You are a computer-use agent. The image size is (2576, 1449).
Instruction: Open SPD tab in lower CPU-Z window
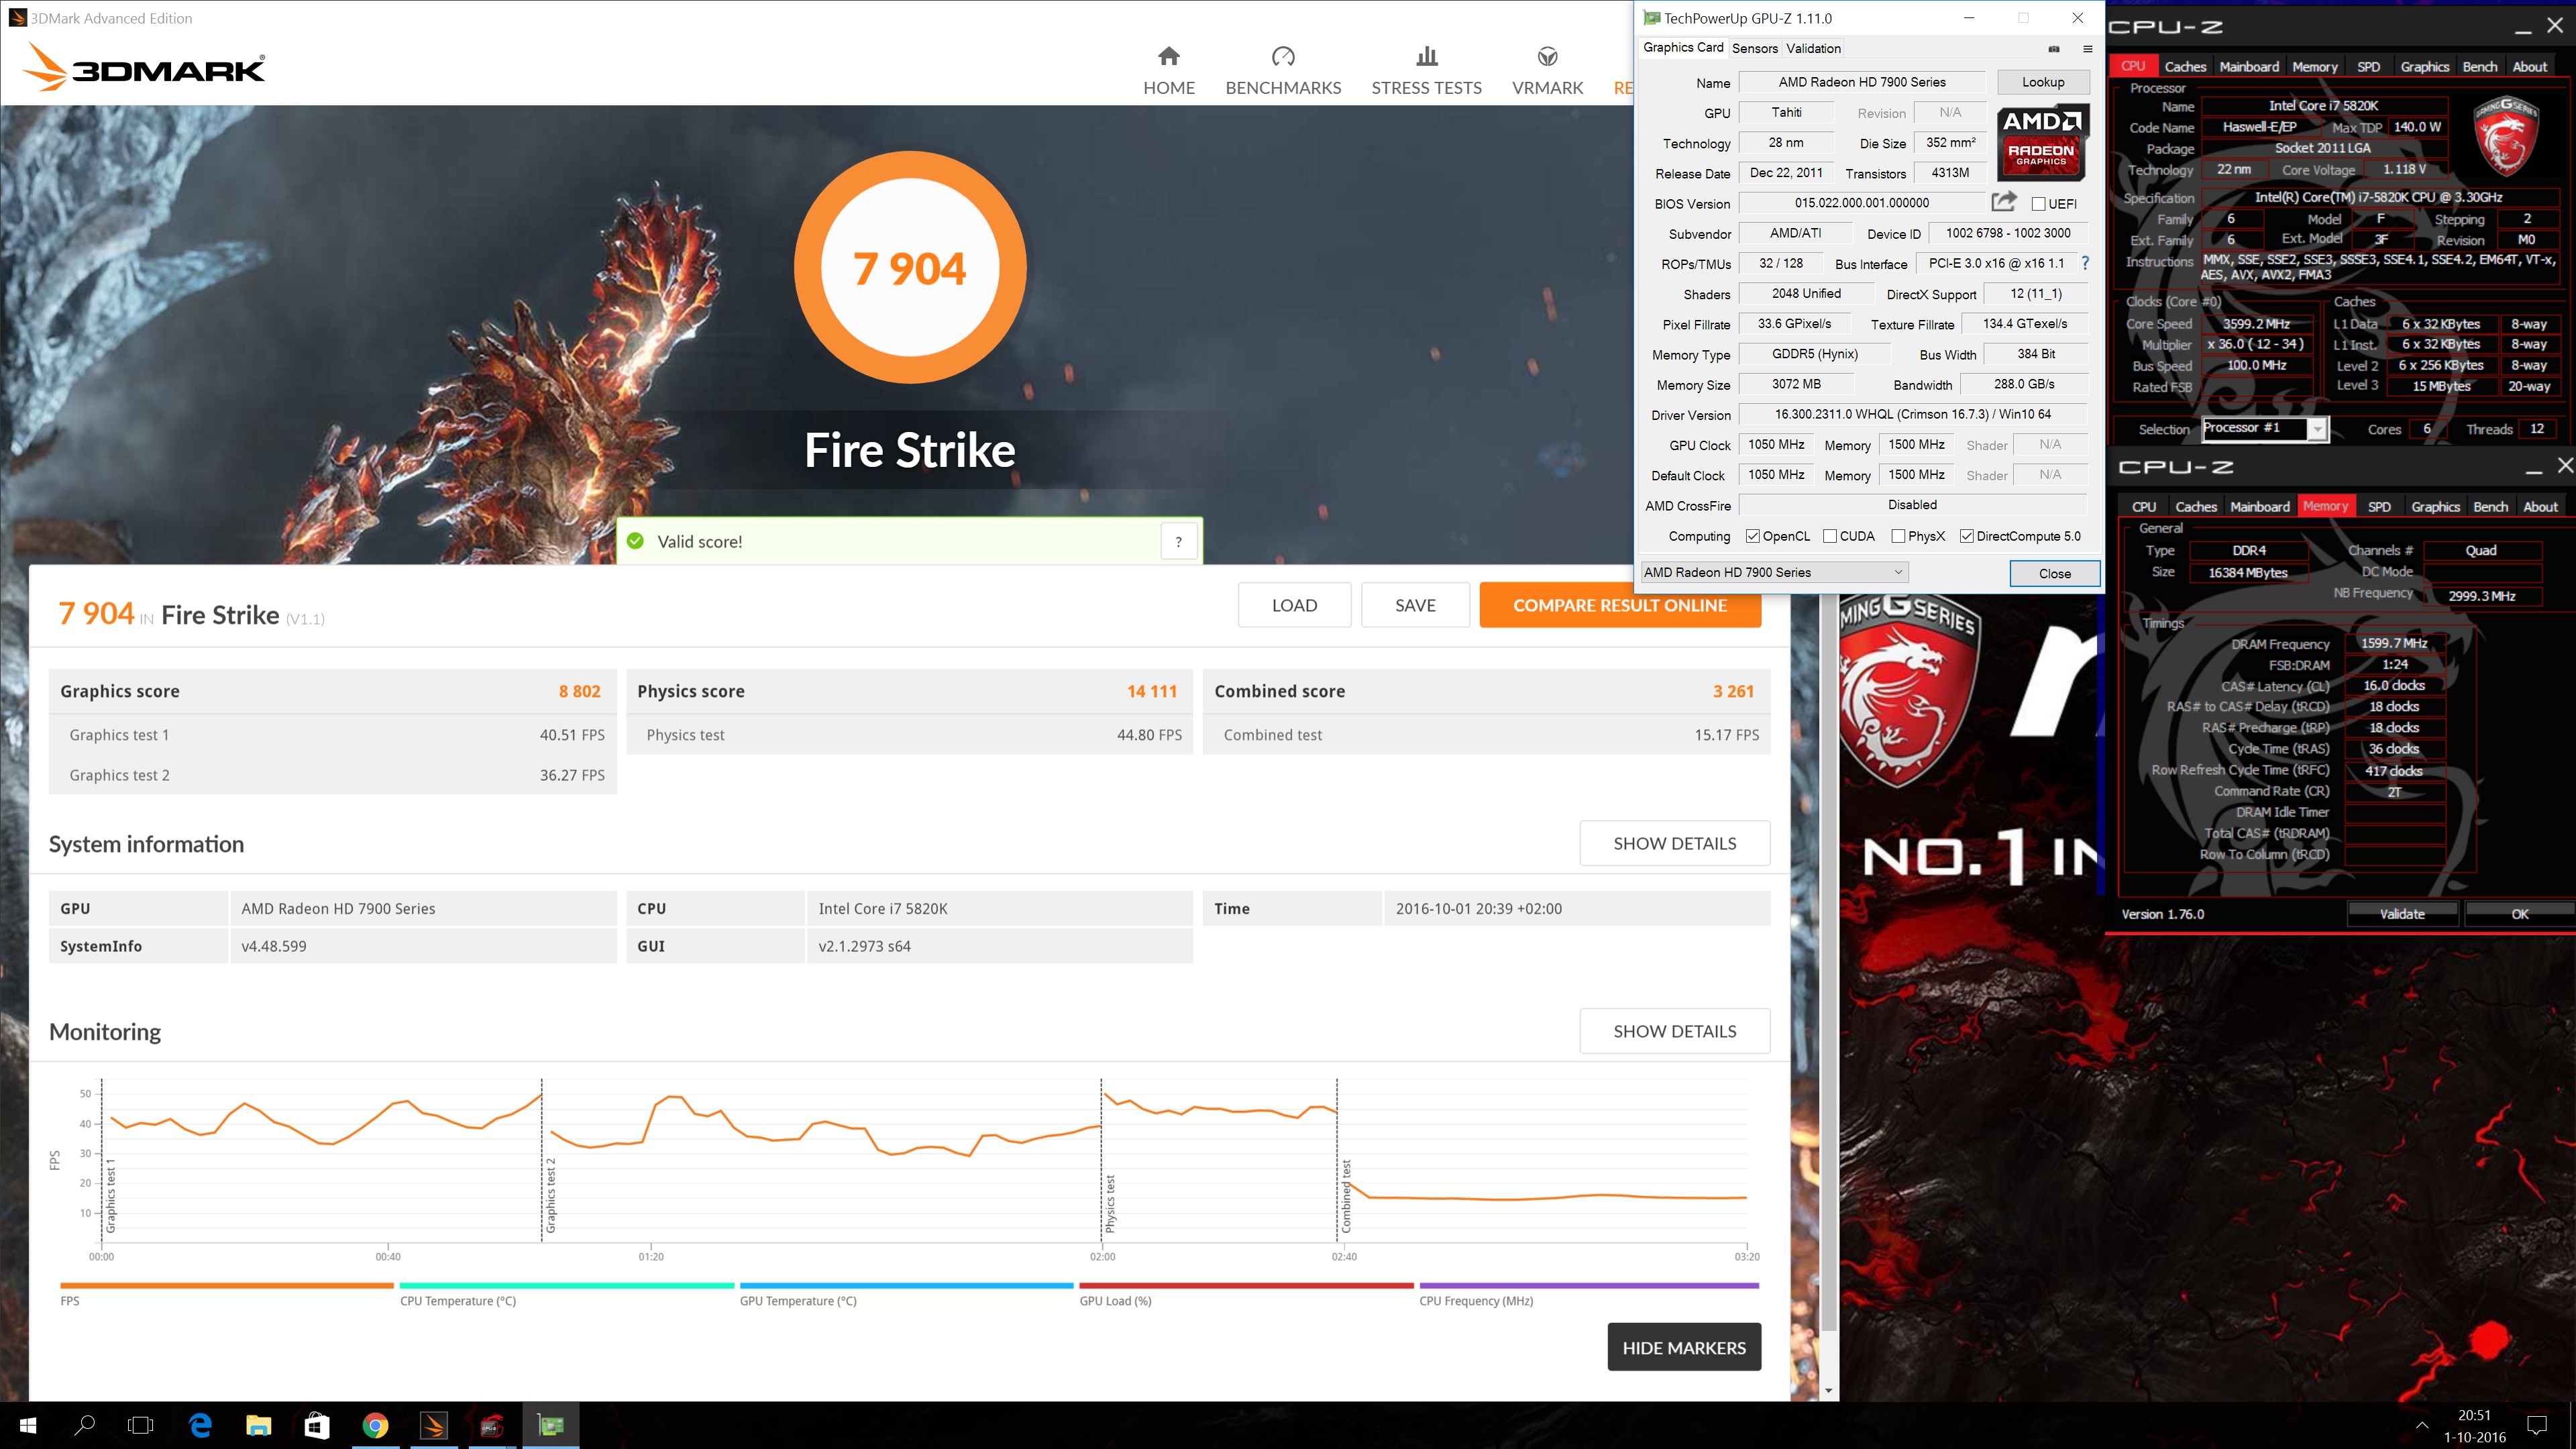[2379, 506]
